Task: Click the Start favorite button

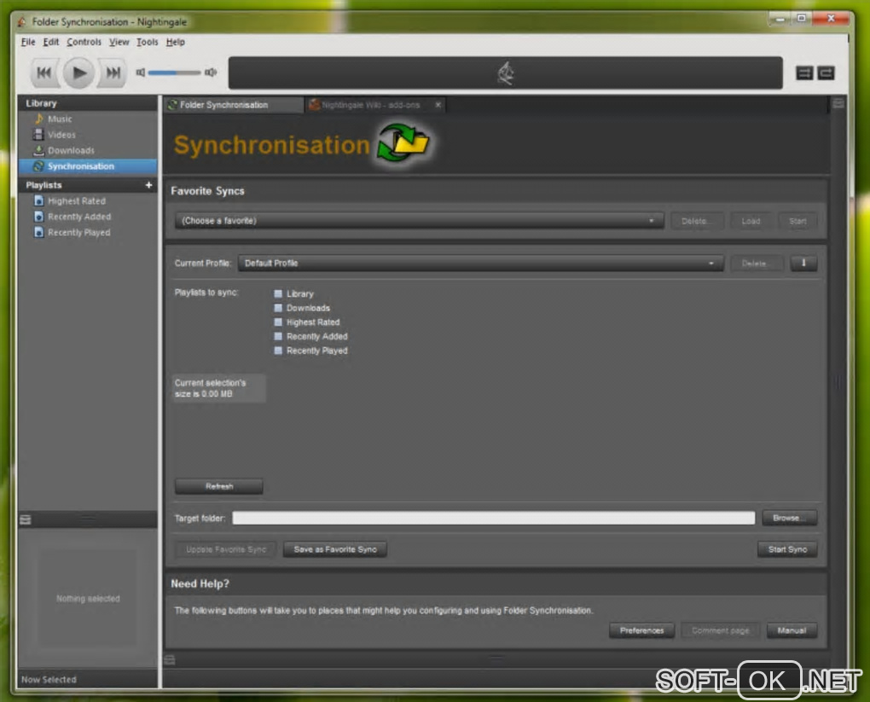Action: click(x=797, y=221)
